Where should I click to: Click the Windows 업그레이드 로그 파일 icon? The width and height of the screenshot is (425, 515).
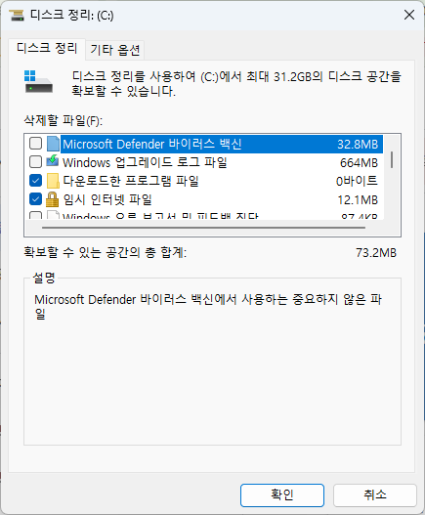tap(53, 162)
